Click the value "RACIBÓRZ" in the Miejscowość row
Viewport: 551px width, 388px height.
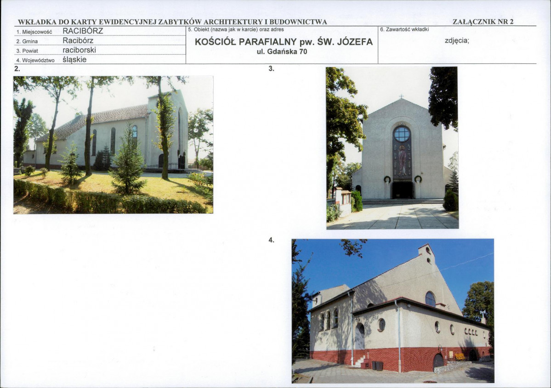point(83,31)
